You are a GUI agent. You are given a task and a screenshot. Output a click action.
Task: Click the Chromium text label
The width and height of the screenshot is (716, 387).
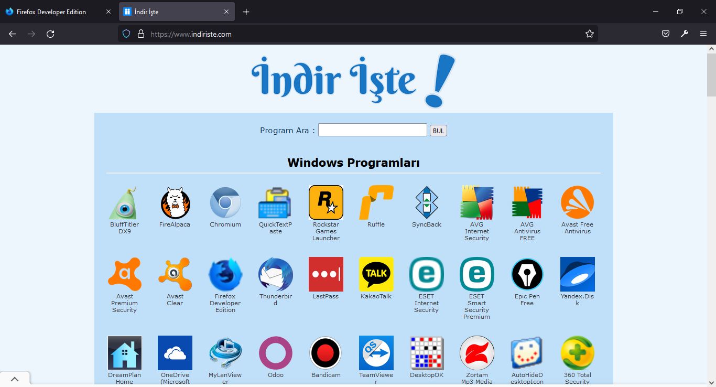coord(225,224)
